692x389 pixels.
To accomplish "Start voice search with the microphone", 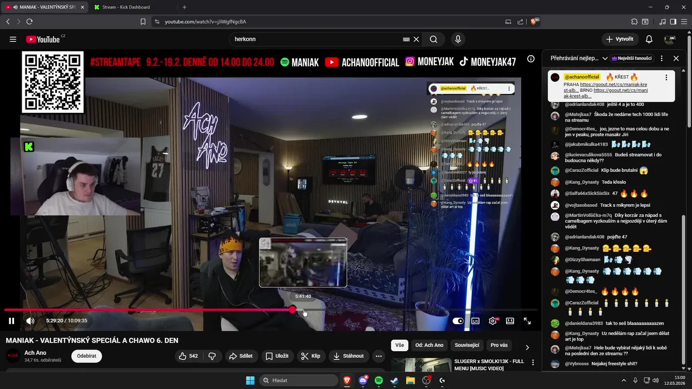I will click(458, 39).
